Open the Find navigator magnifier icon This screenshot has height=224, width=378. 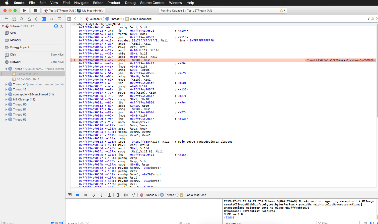pyautogui.click(x=22, y=19)
